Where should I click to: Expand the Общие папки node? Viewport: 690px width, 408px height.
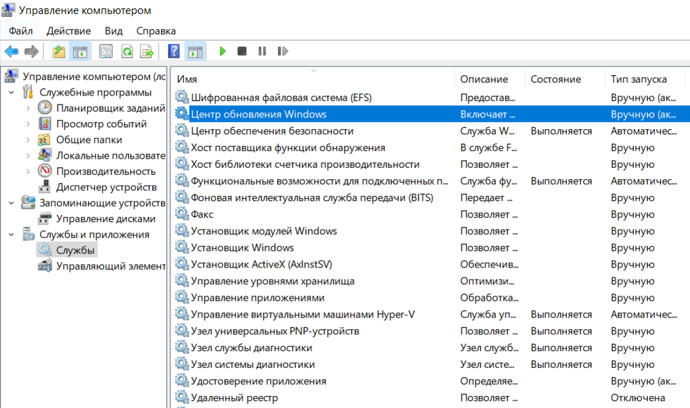coord(28,140)
